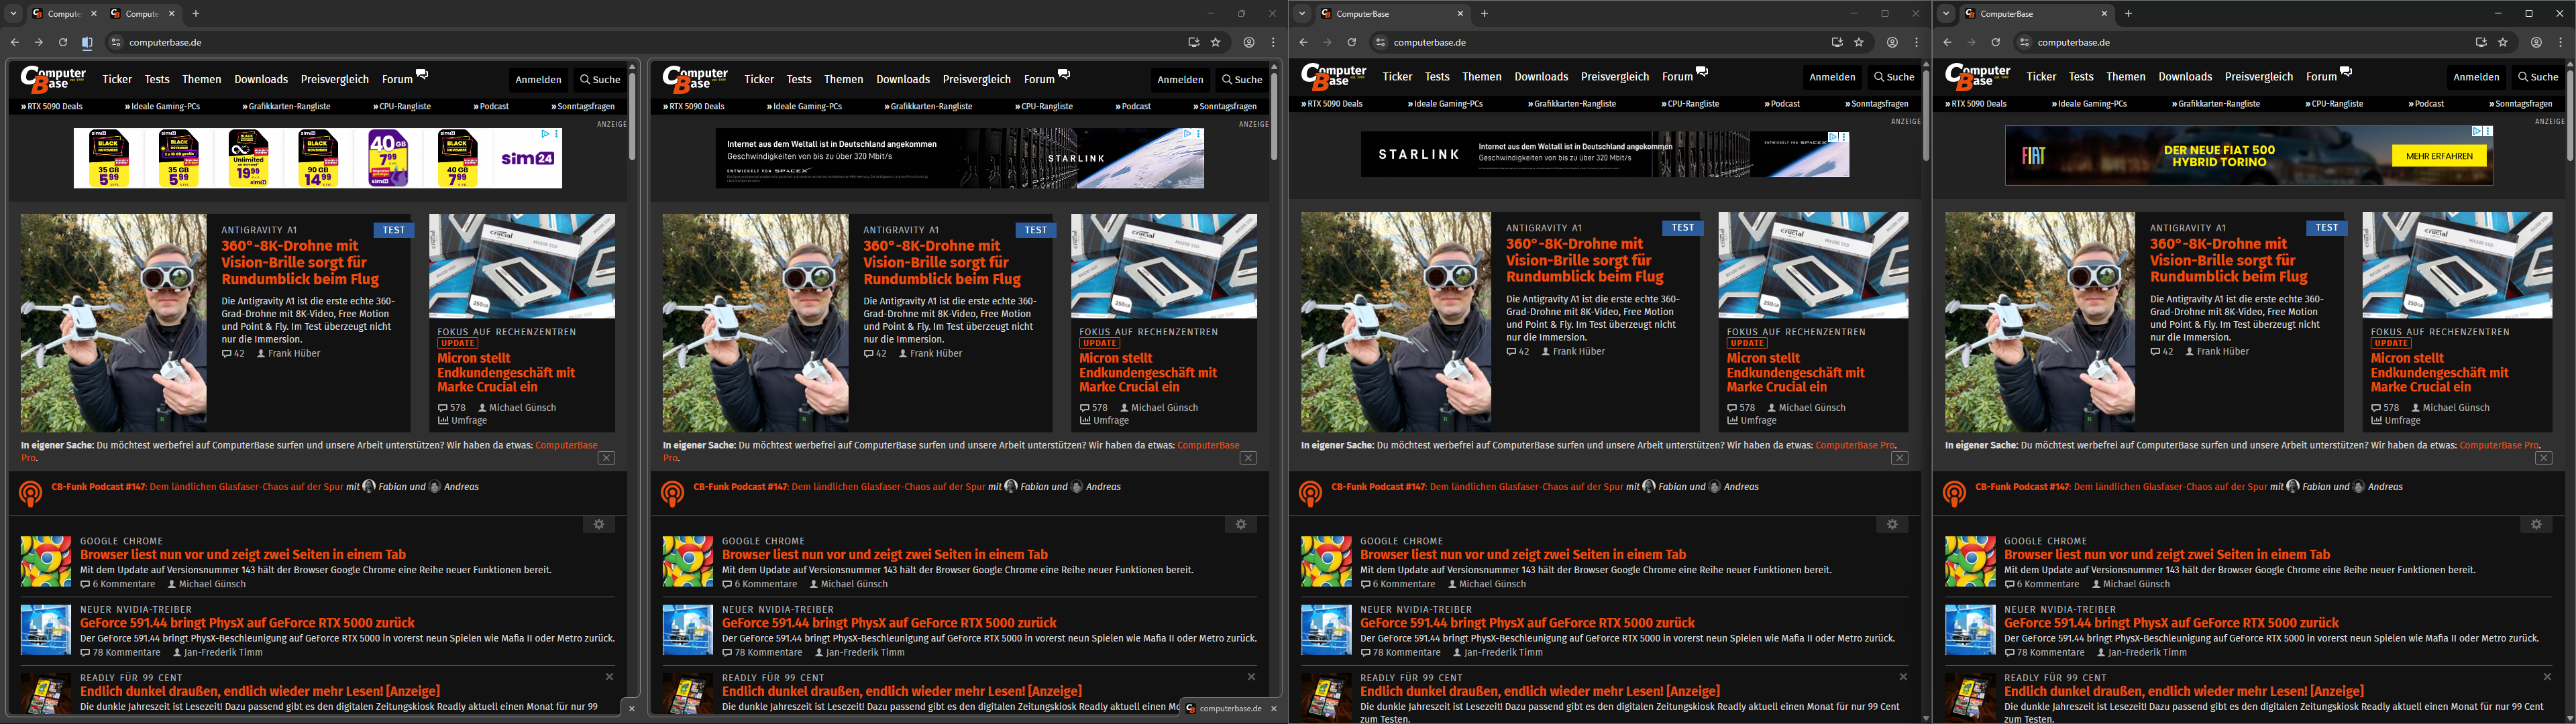Click the site information icon in the rightmost window's address bar
This screenshot has width=2576, height=724.
pos(2024,43)
